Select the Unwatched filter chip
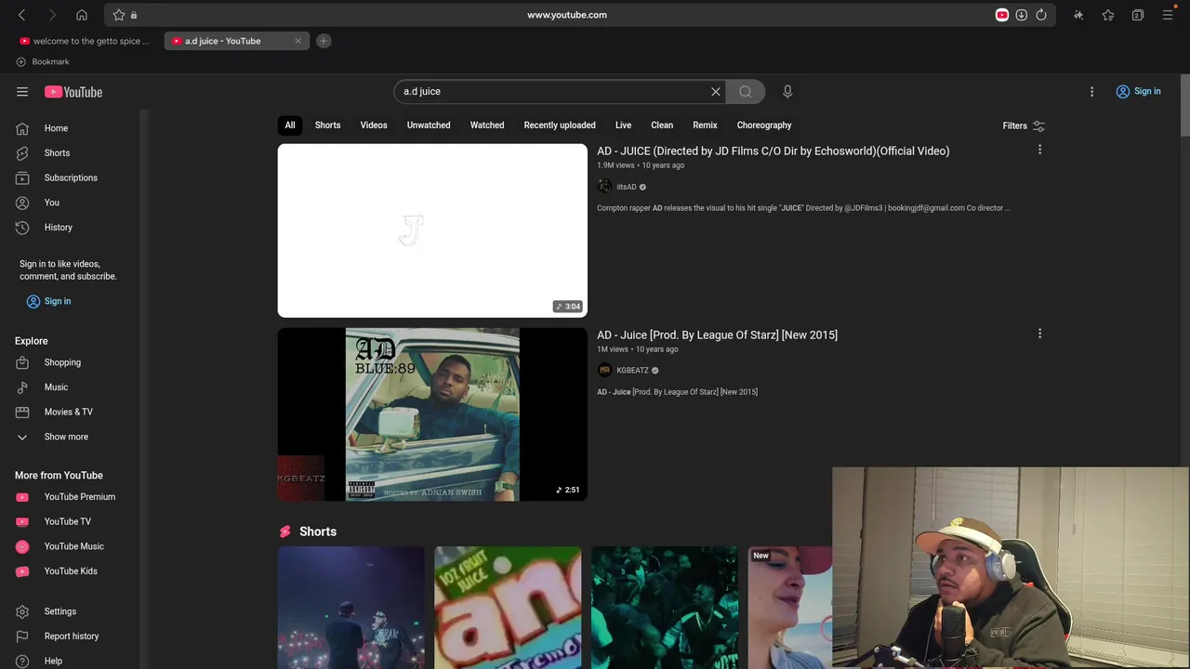1190x669 pixels. pos(429,125)
